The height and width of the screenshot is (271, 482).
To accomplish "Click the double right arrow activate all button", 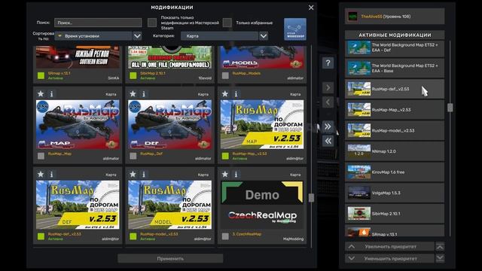I will click(328, 126).
